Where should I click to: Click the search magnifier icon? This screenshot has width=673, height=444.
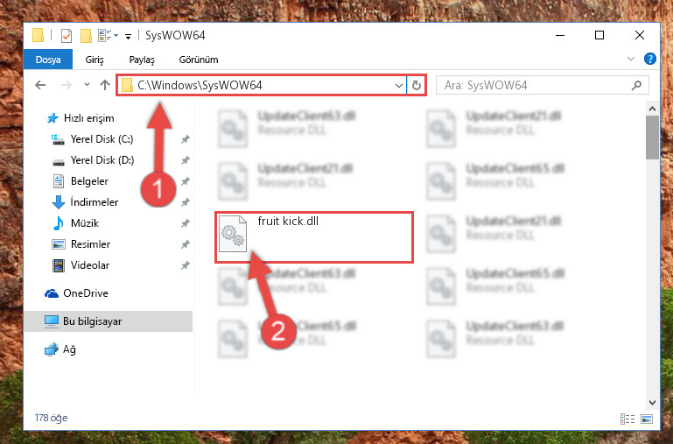click(x=636, y=85)
